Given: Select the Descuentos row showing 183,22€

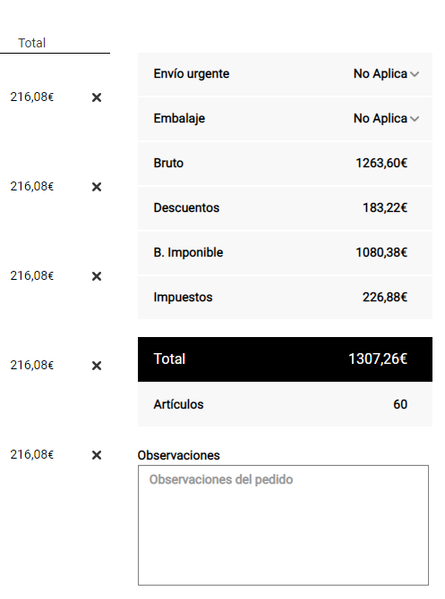Looking at the screenshot, I should pyautogui.click(x=285, y=207).
